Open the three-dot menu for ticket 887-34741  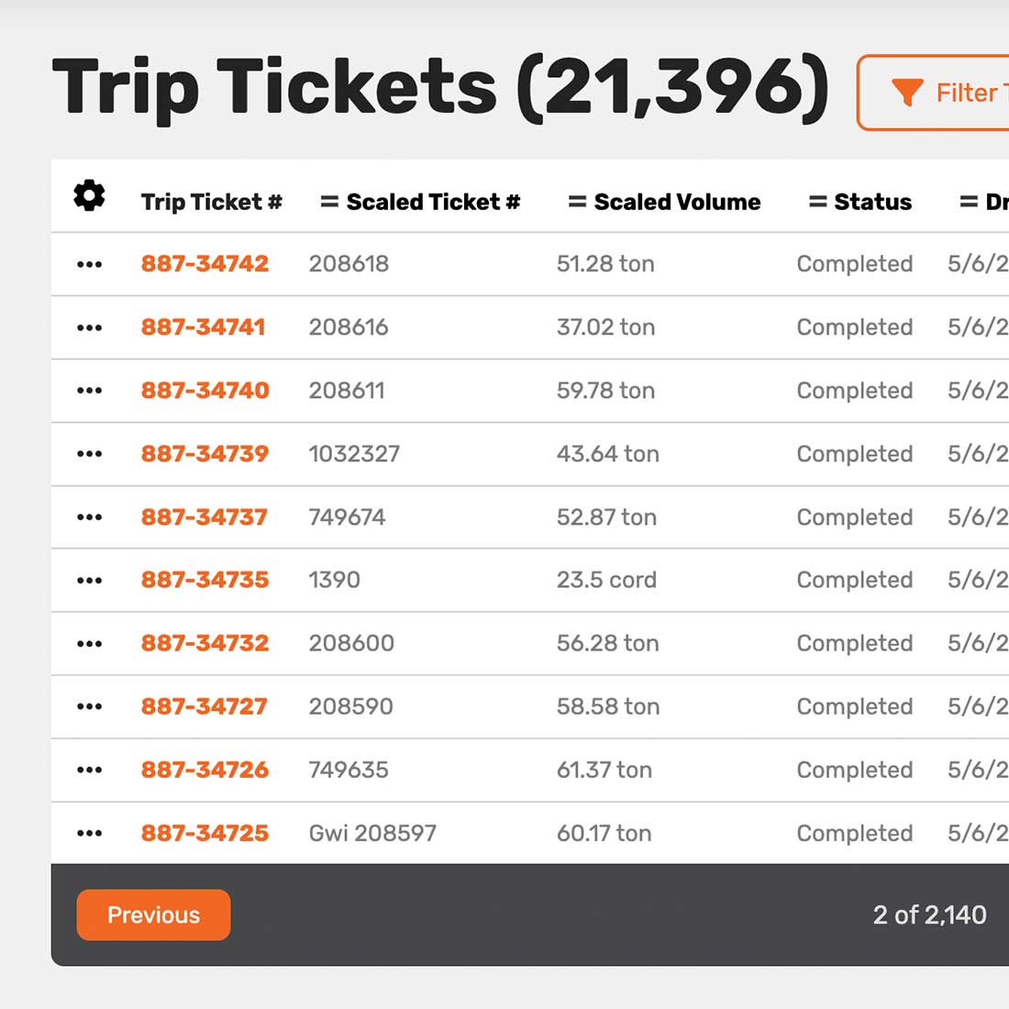click(89, 327)
